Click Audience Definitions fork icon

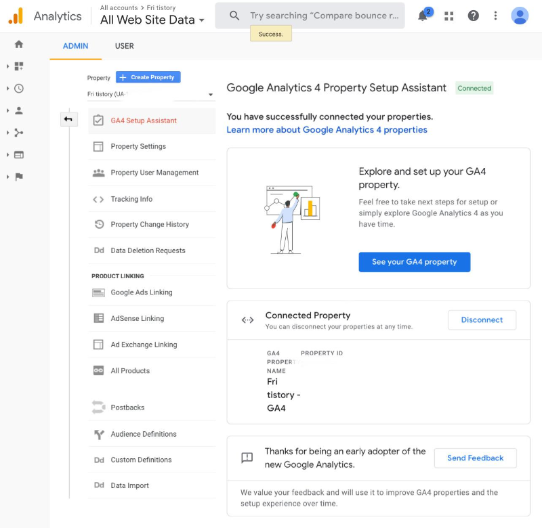tap(99, 434)
